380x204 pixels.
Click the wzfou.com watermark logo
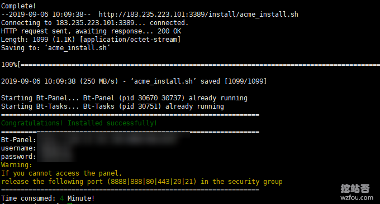coord(355,188)
